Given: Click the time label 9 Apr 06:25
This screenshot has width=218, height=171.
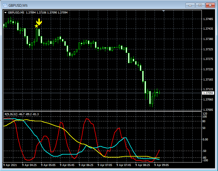Looking at the screenshot, I should click(x=86, y=165).
